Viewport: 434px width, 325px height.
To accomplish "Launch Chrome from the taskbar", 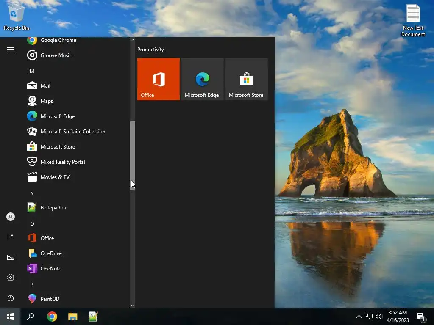I will pos(52,317).
